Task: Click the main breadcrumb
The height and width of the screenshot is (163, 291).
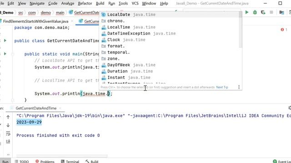Action: click(x=60, y=13)
